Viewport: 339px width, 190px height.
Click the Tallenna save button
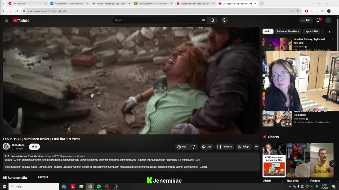[x=225, y=147]
